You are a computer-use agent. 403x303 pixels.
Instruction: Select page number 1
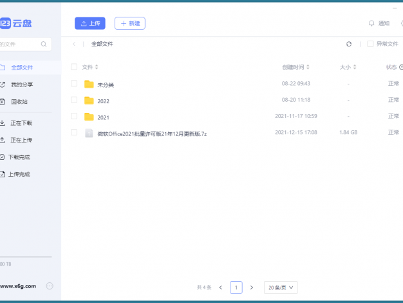pyautogui.click(x=236, y=288)
